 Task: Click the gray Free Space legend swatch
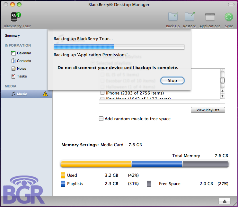[x=149, y=184]
